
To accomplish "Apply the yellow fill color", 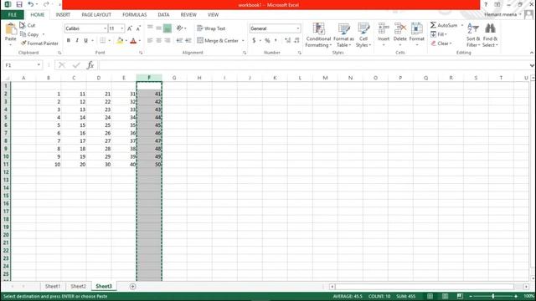I will pos(120,41).
